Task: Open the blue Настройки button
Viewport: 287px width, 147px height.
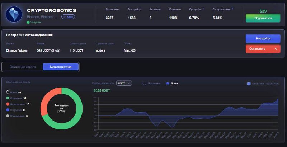Action: (x=263, y=39)
